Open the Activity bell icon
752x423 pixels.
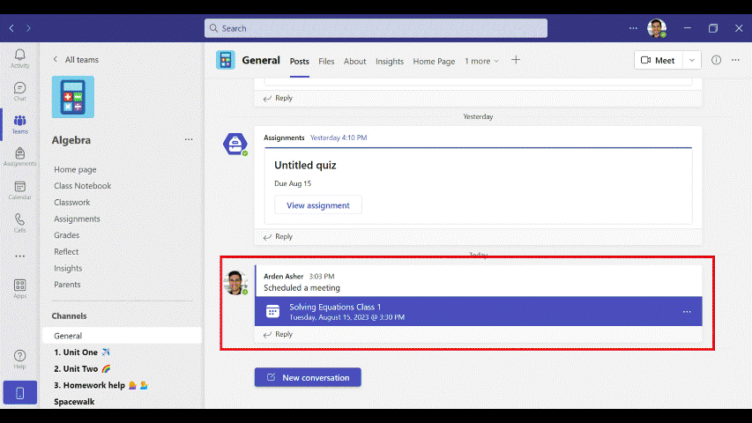click(x=19, y=58)
